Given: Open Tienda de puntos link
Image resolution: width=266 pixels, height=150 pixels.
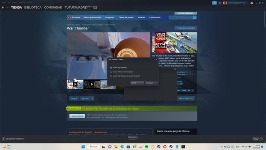Looking at the screenshot, I should [x=126, y=17].
